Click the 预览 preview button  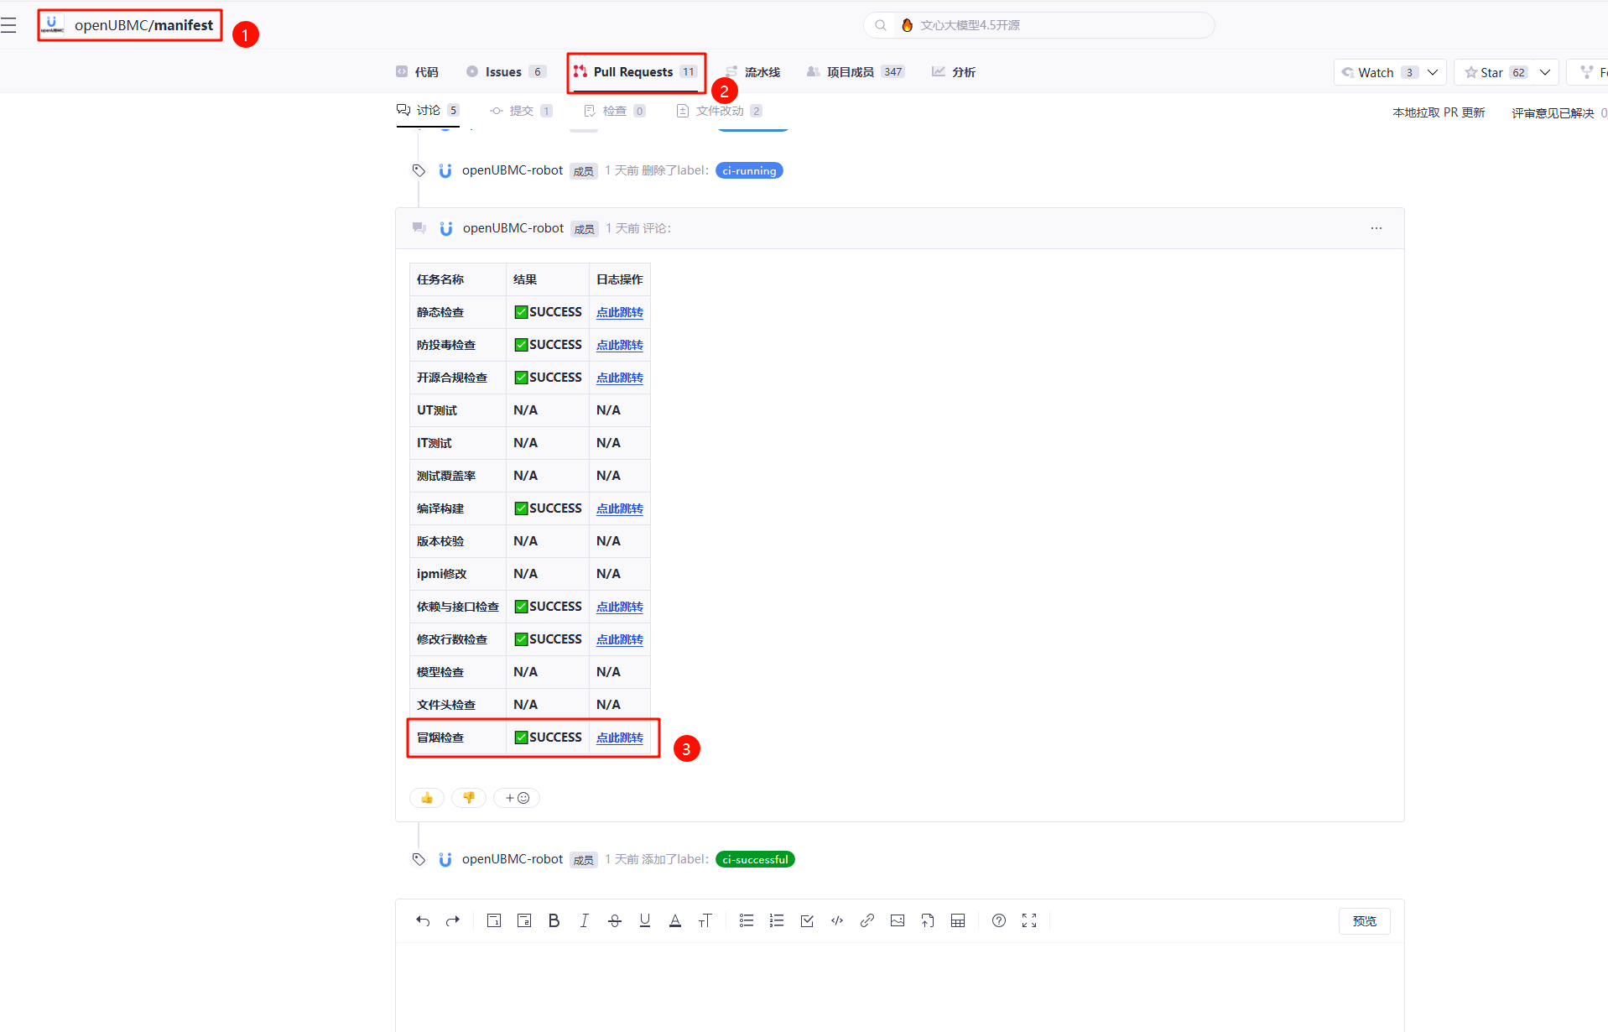tap(1365, 921)
